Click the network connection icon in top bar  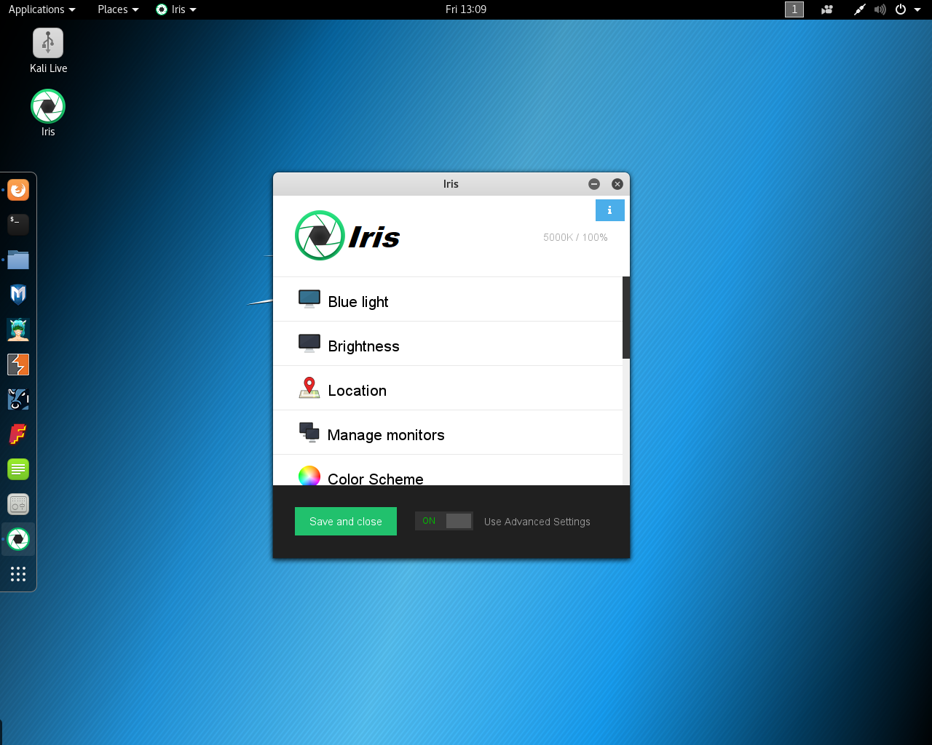860,9
